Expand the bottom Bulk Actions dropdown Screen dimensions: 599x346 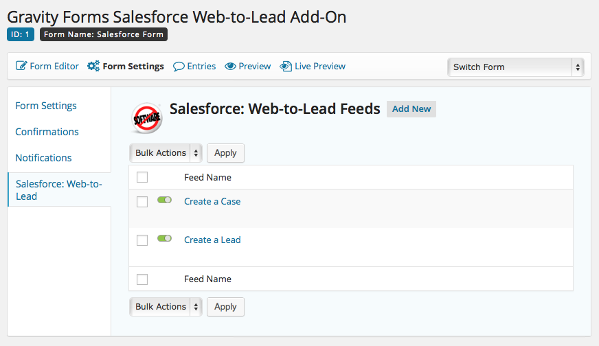point(166,307)
